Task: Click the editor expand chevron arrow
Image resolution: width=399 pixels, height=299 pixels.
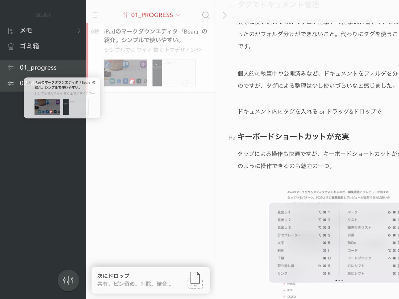Action: pyautogui.click(x=225, y=15)
